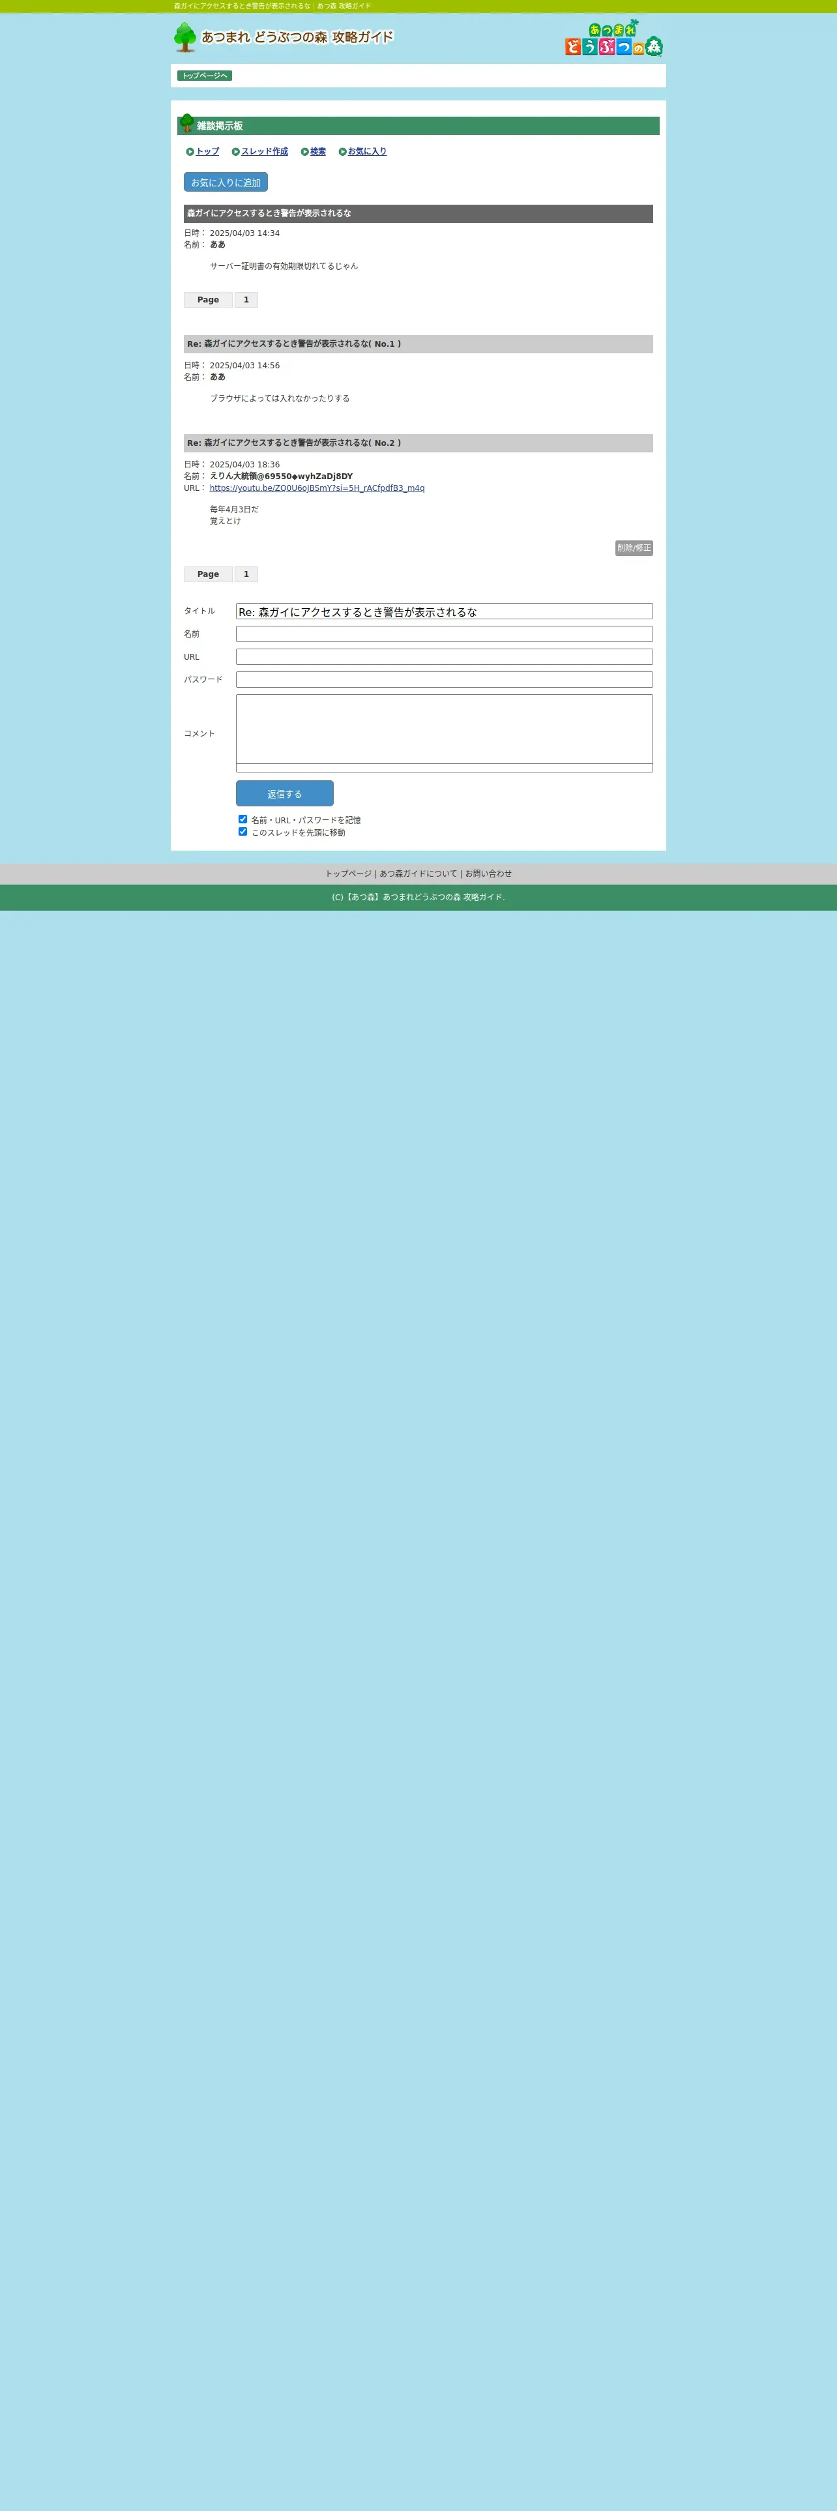
Task: Select page 1 in upper pager
Action: tap(246, 301)
